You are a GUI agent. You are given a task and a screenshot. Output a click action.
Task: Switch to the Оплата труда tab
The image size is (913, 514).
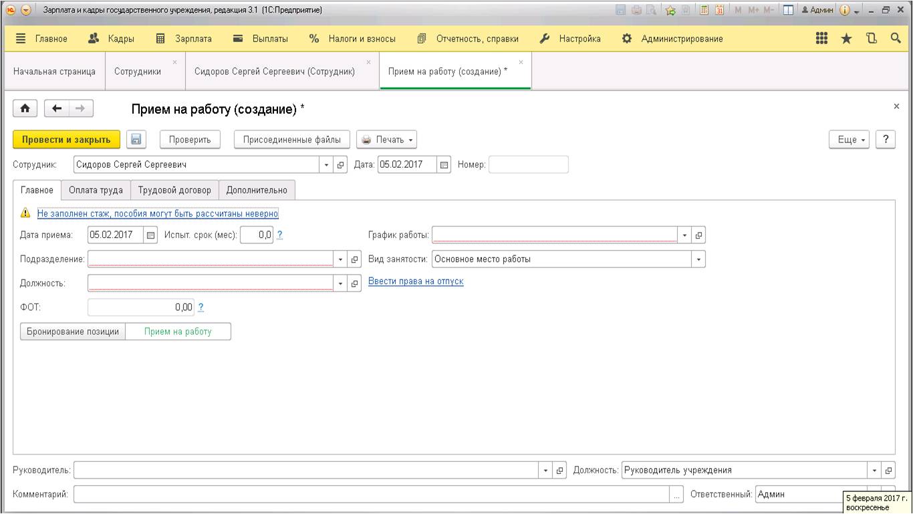[x=96, y=190]
